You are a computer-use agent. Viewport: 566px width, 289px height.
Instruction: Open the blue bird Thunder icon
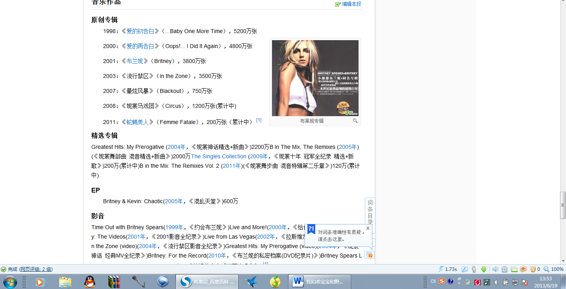pyautogui.click(x=251, y=282)
